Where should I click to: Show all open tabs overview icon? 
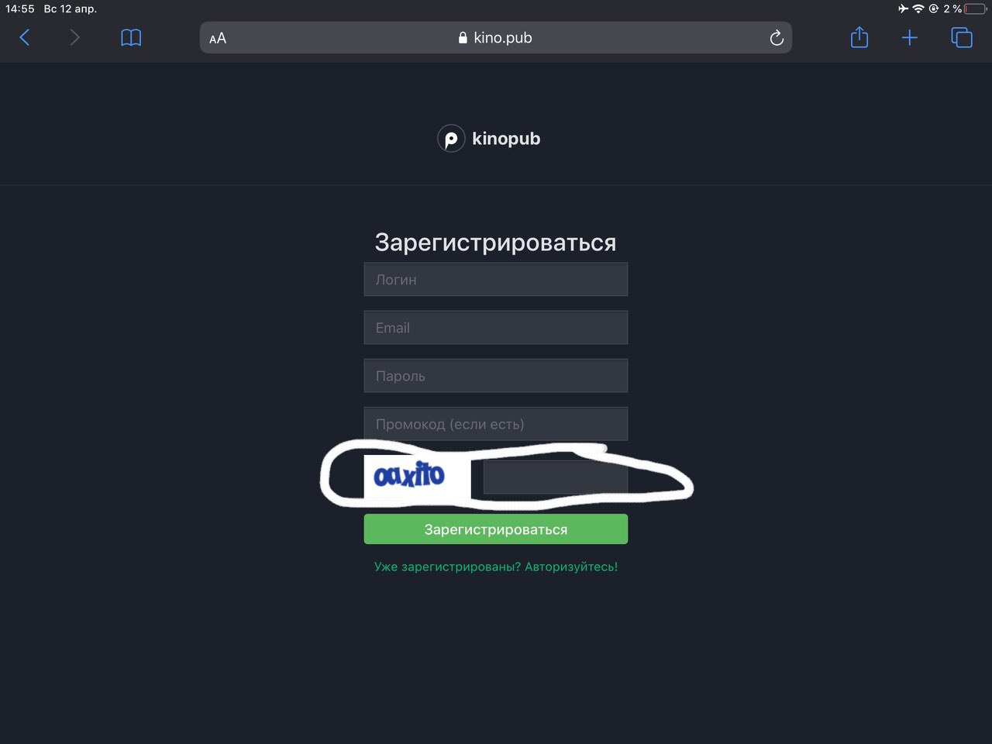(962, 37)
